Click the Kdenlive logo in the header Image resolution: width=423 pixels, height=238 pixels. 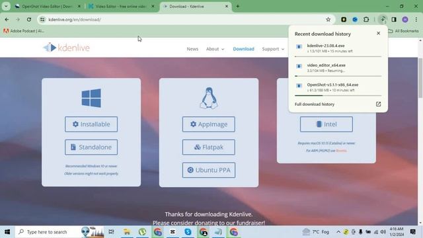66,48
